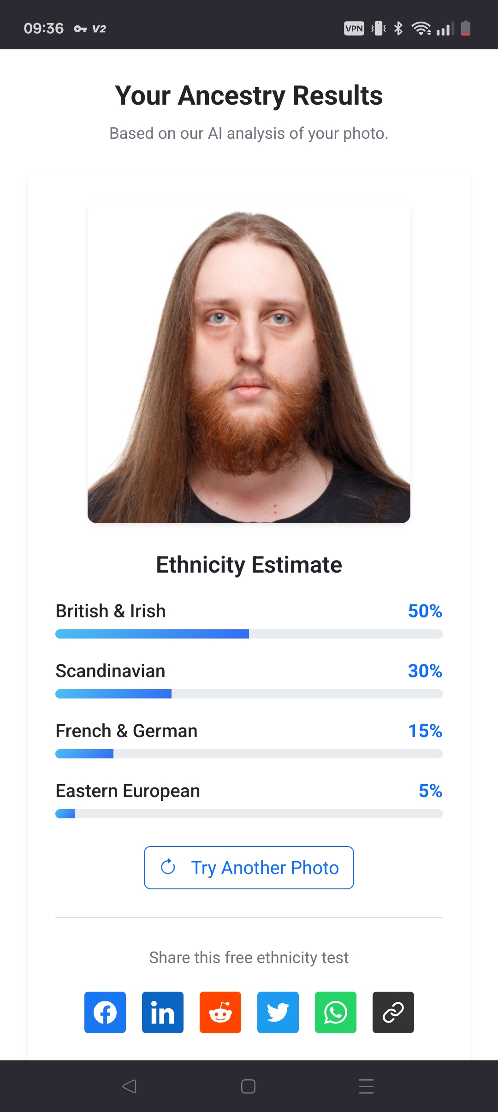
Task: Share results via WhatsApp
Action: pyautogui.click(x=336, y=1012)
